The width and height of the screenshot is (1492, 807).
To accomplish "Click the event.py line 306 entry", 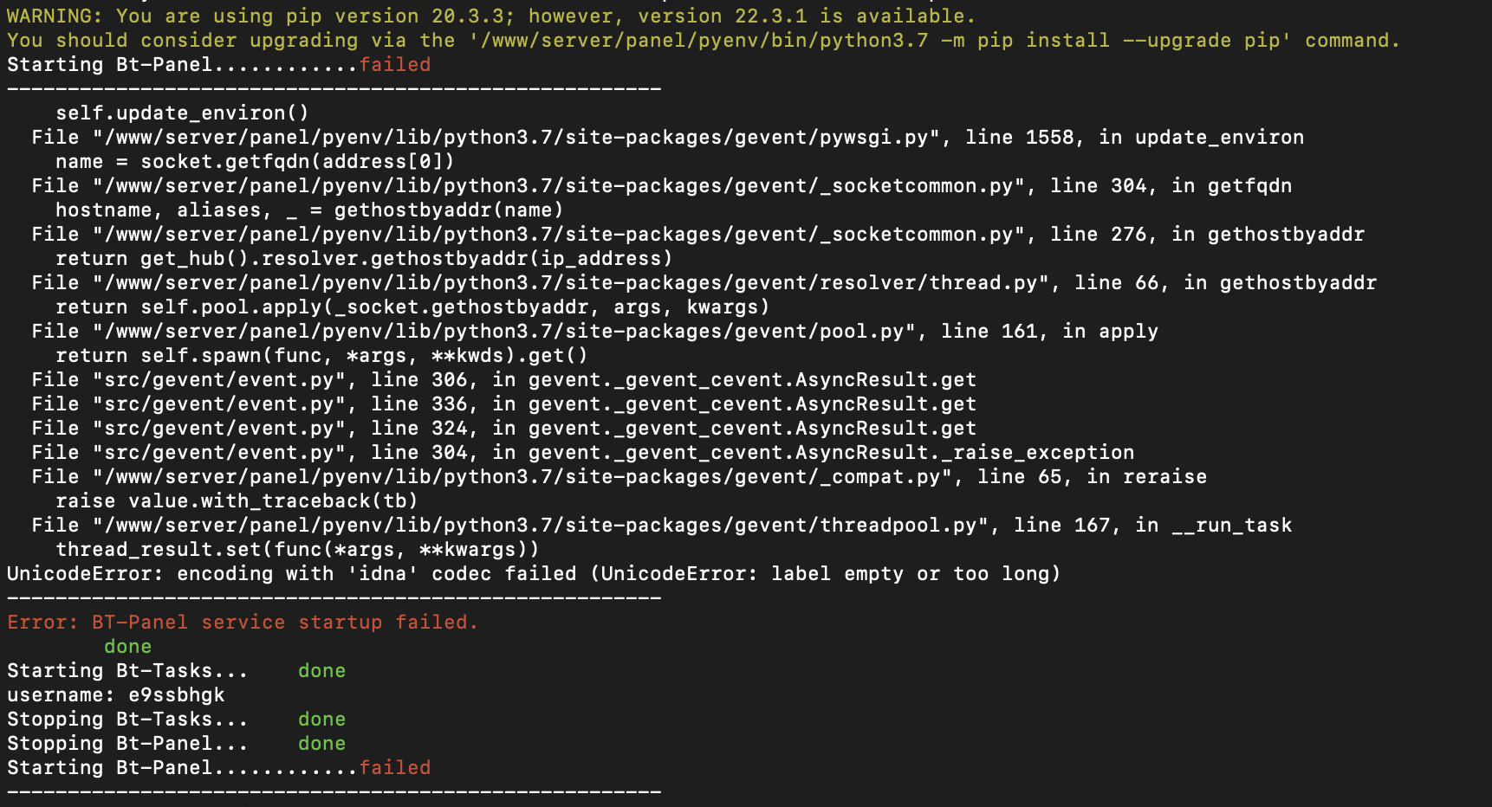I will point(504,380).
